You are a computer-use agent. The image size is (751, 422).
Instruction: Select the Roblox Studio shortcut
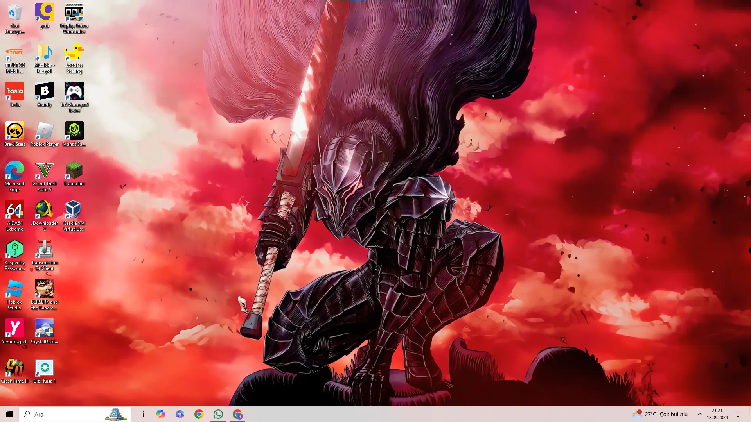[15, 295]
